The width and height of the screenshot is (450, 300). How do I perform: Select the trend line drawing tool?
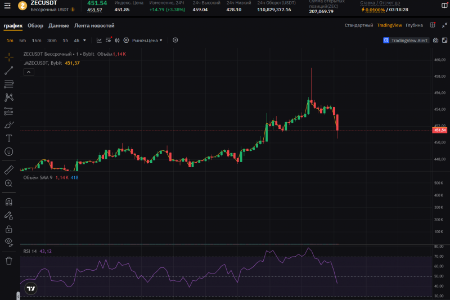pyautogui.click(x=8, y=70)
